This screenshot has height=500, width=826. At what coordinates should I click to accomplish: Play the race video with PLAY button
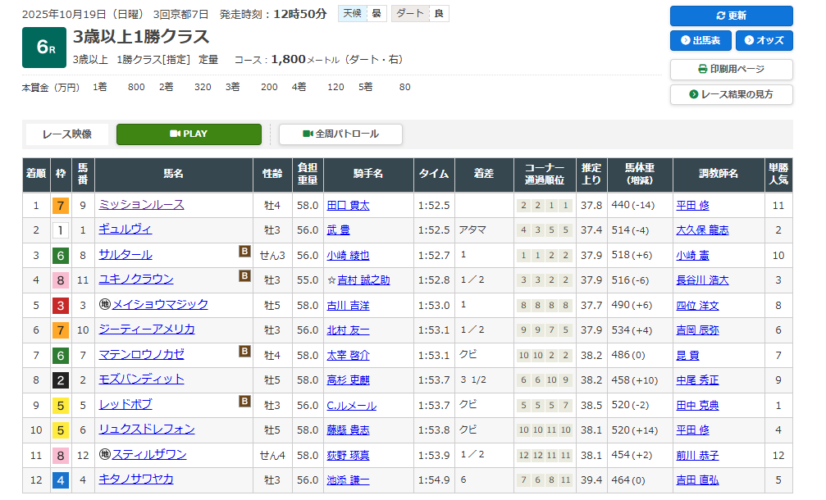pyautogui.click(x=189, y=134)
